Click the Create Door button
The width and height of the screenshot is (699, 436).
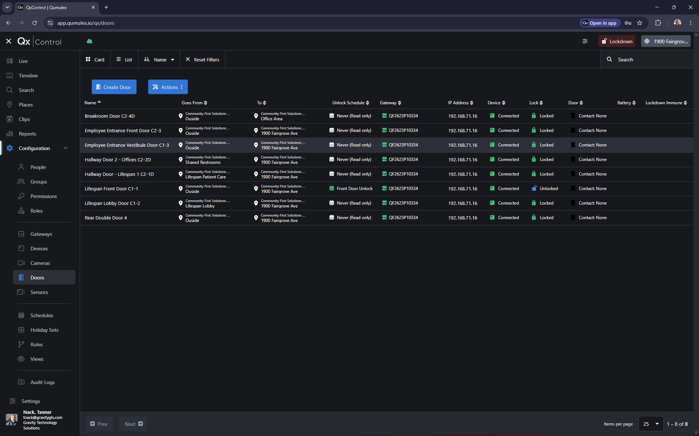114,87
